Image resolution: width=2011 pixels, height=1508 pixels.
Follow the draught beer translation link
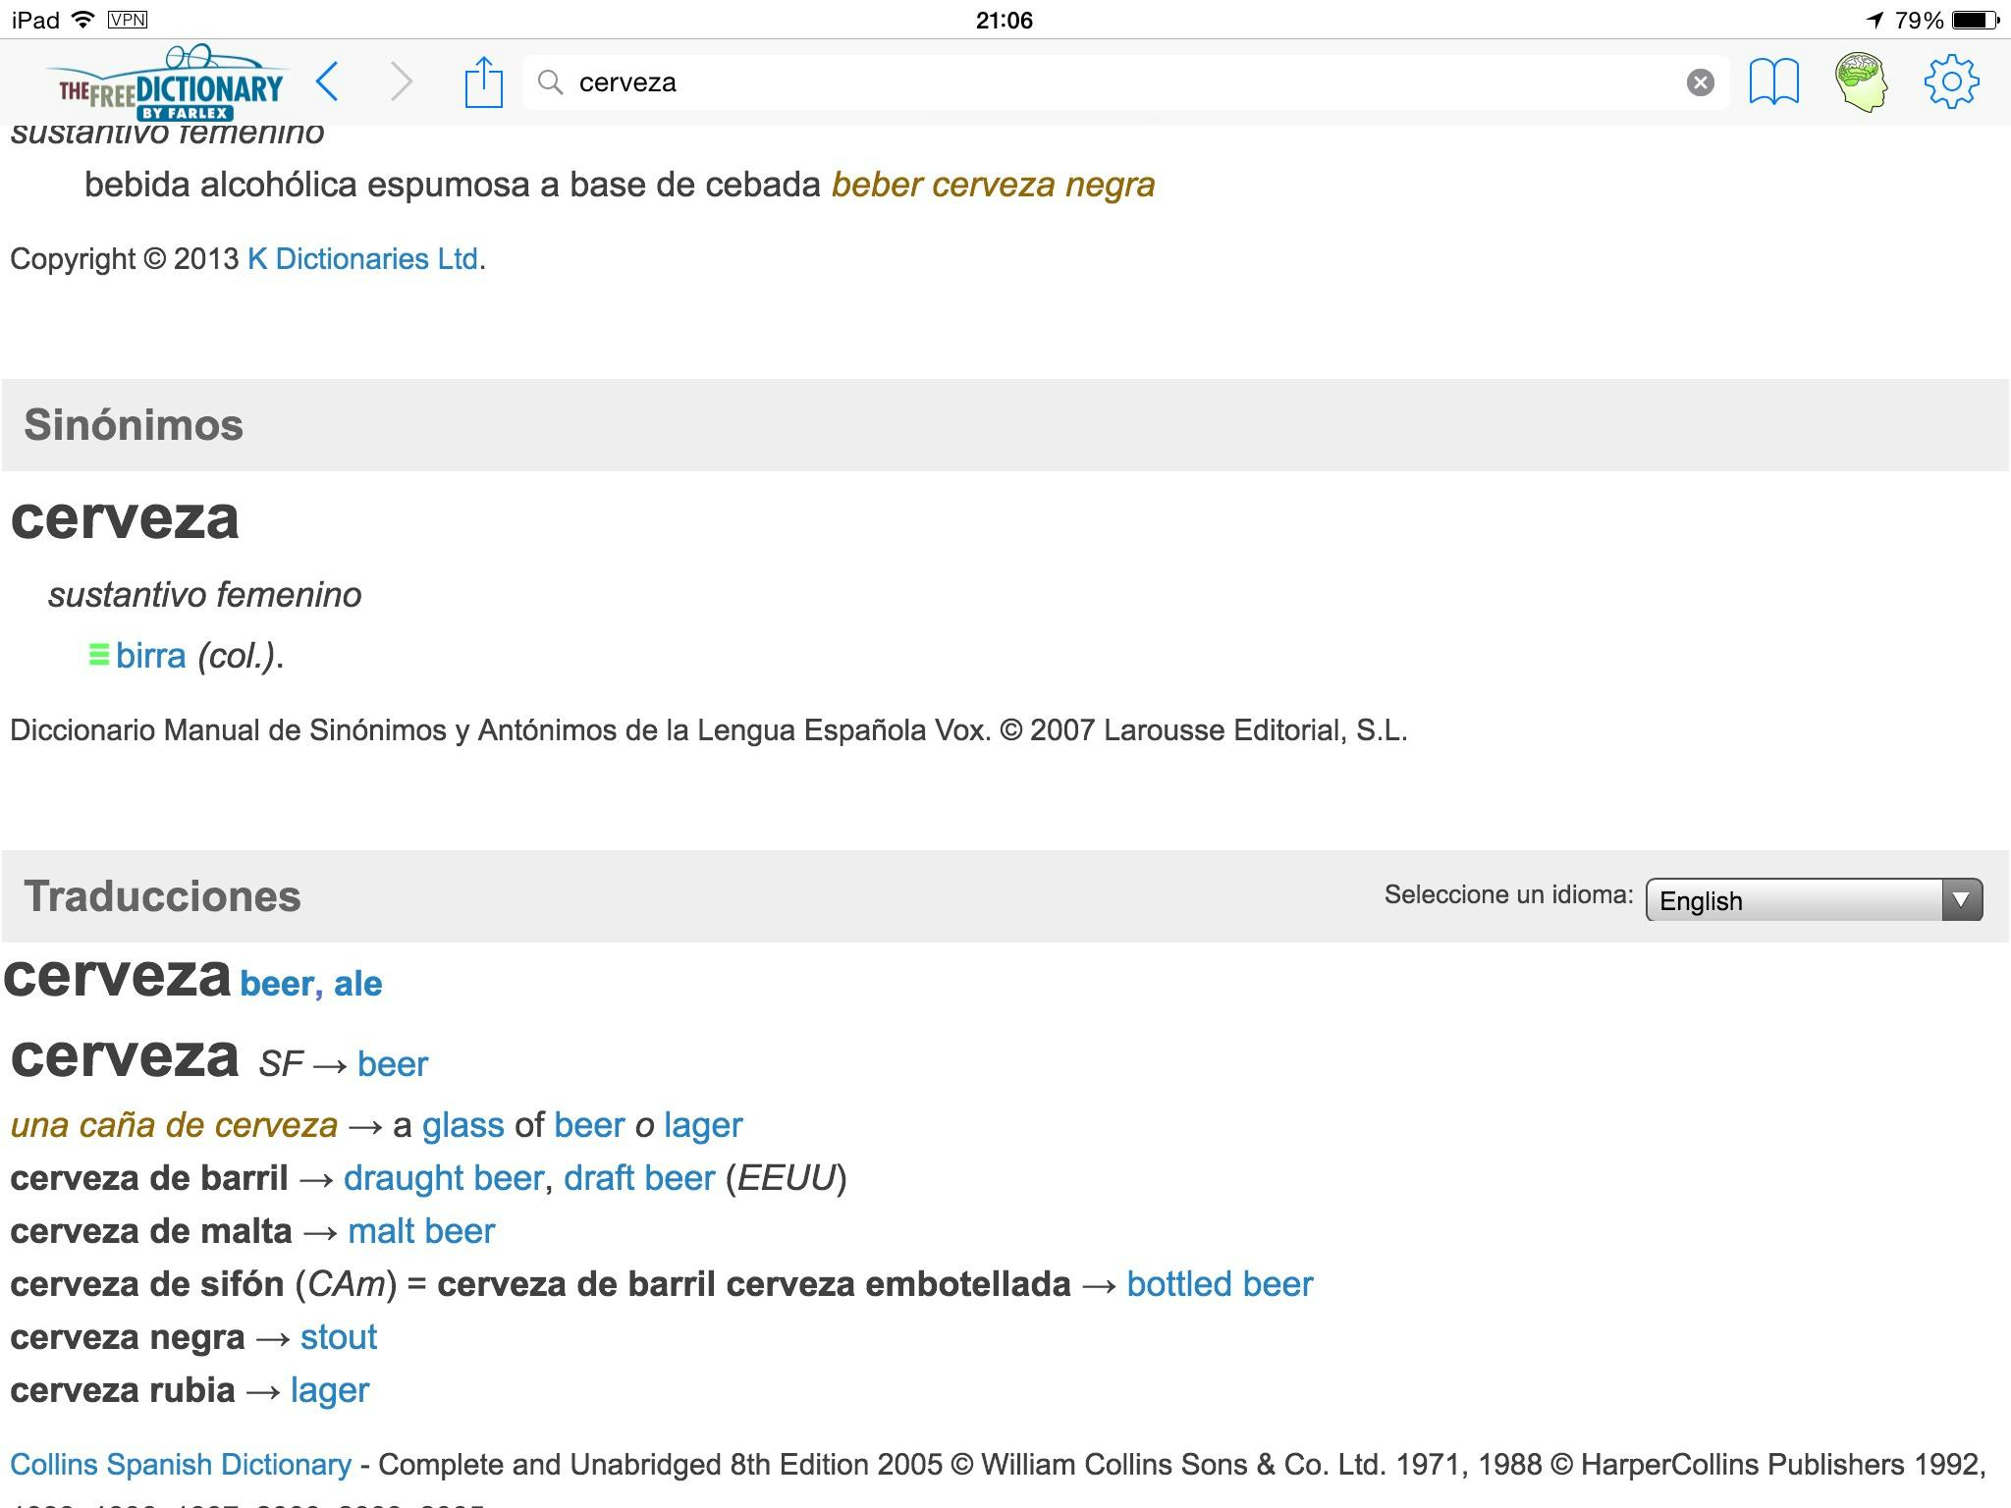tap(444, 1178)
